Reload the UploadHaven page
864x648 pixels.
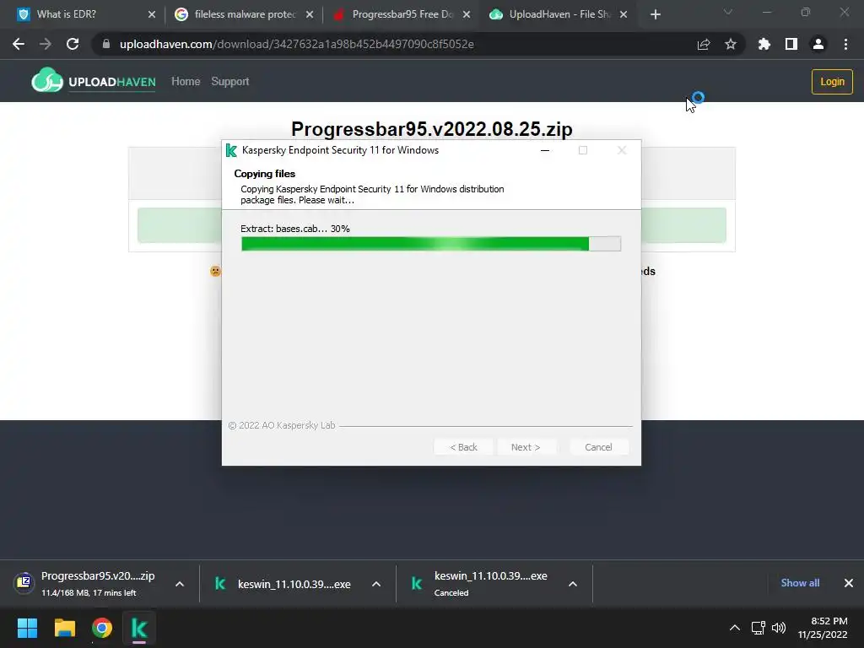(73, 44)
